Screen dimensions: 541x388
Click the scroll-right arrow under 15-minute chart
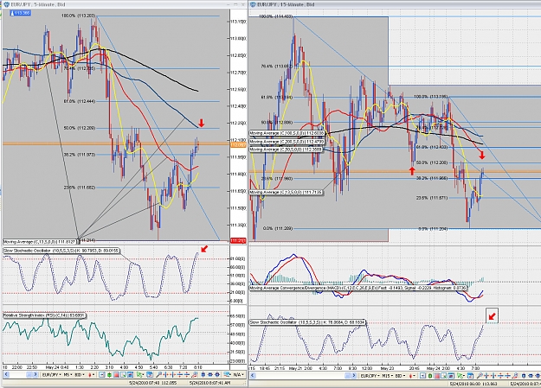pos(354,376)
